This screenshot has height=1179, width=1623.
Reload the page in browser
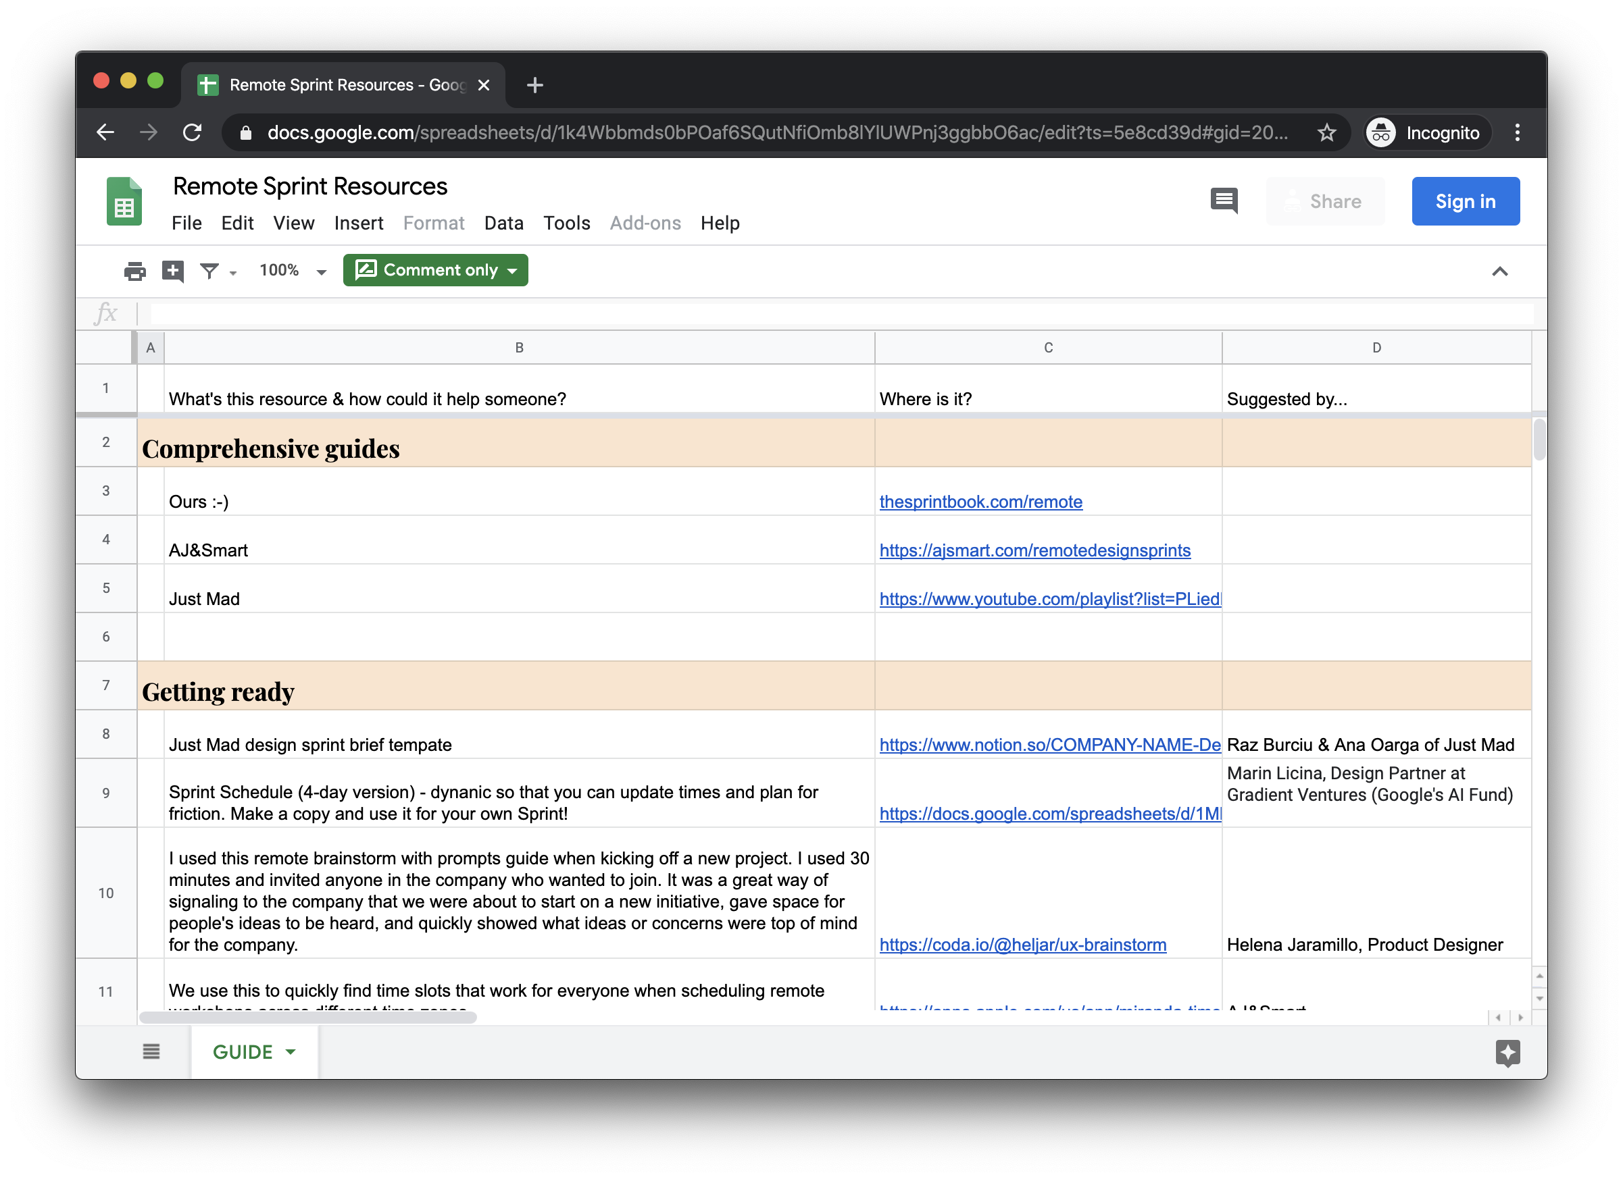[192, 133]
